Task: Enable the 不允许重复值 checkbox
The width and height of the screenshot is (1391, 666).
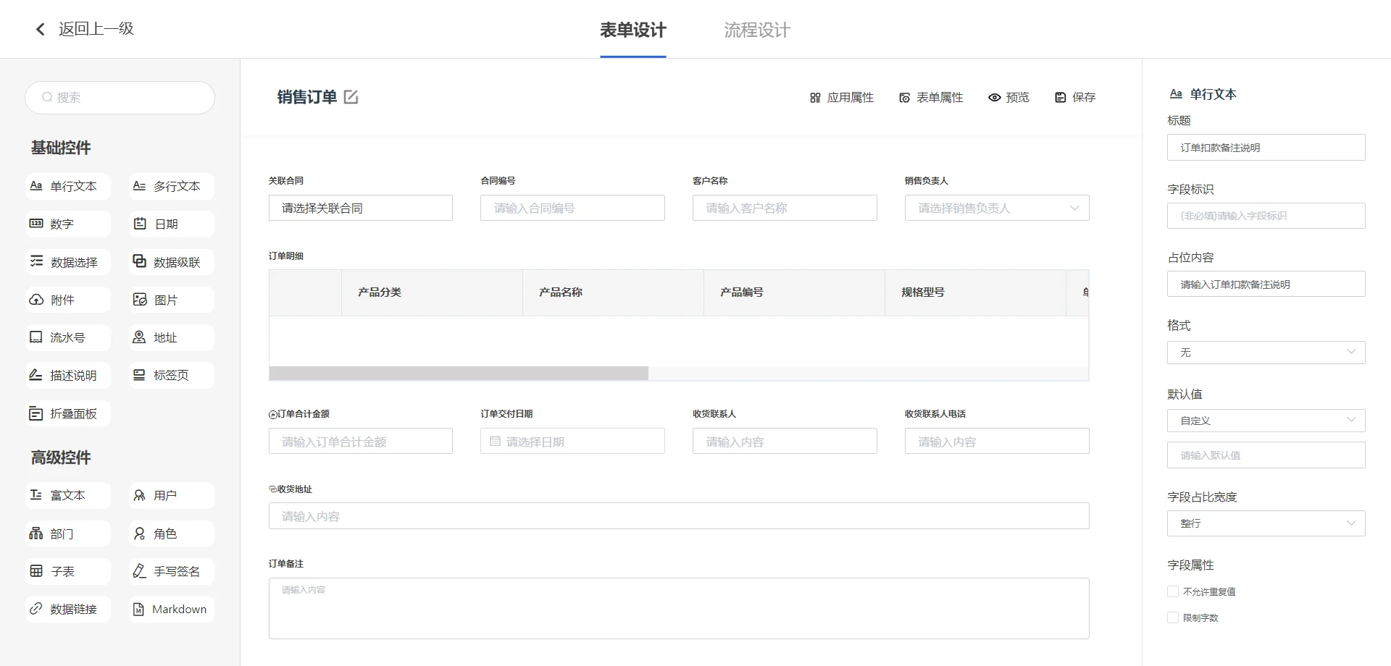Action: tap(1173, 591)
